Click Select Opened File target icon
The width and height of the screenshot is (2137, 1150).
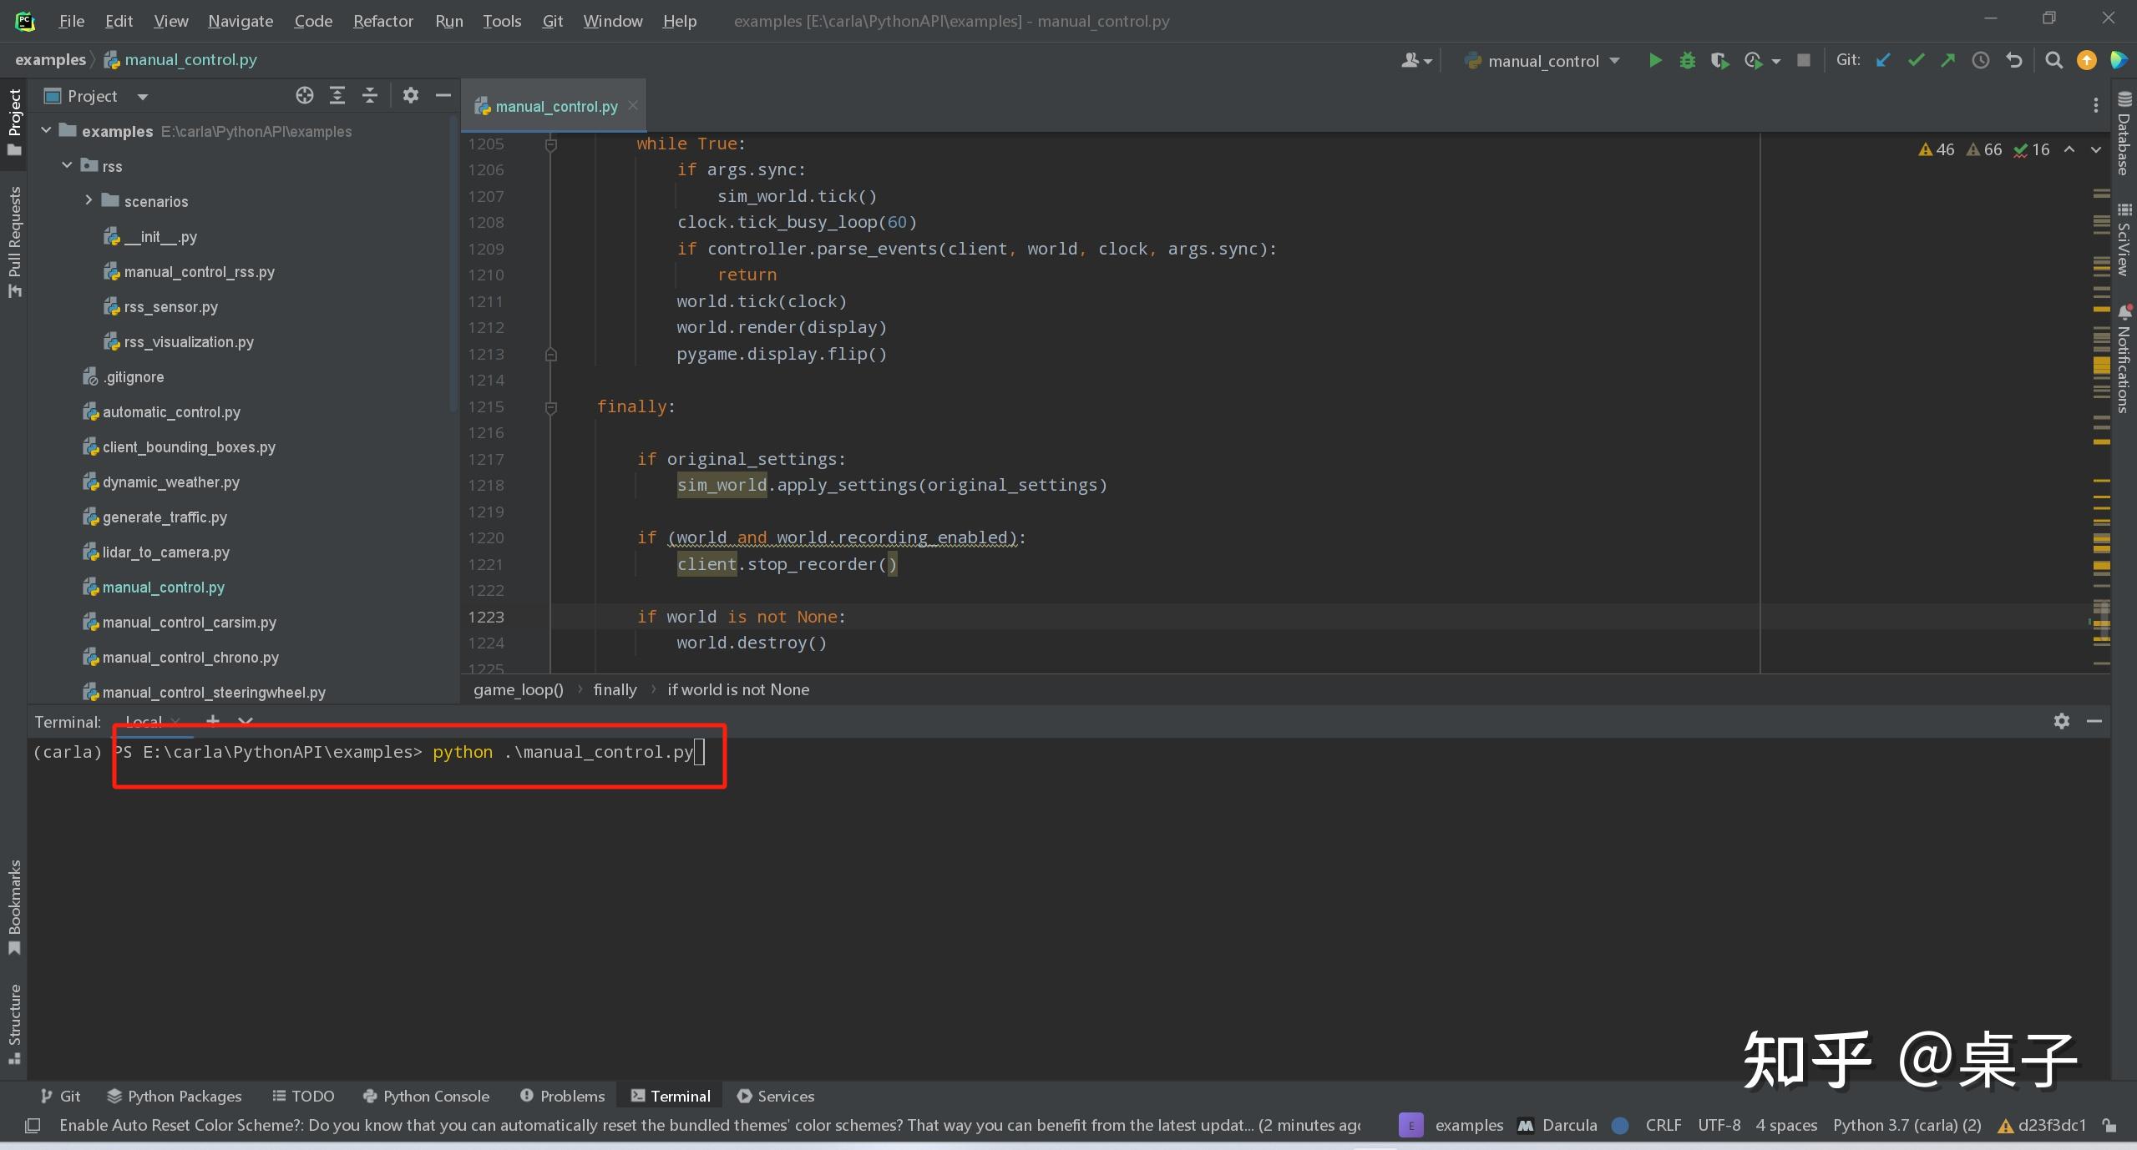pyautogui.click(x=304, y=96)
